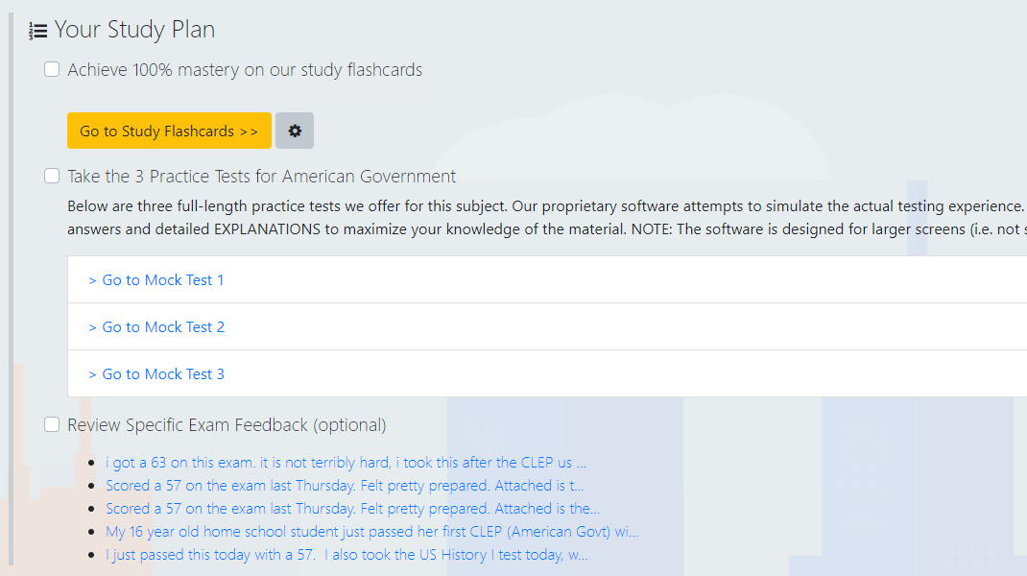1027x576 pixels.
Task: Click the 'Take the 3 Practice Tests for American Government' label
Action: [x=262, y=177]
